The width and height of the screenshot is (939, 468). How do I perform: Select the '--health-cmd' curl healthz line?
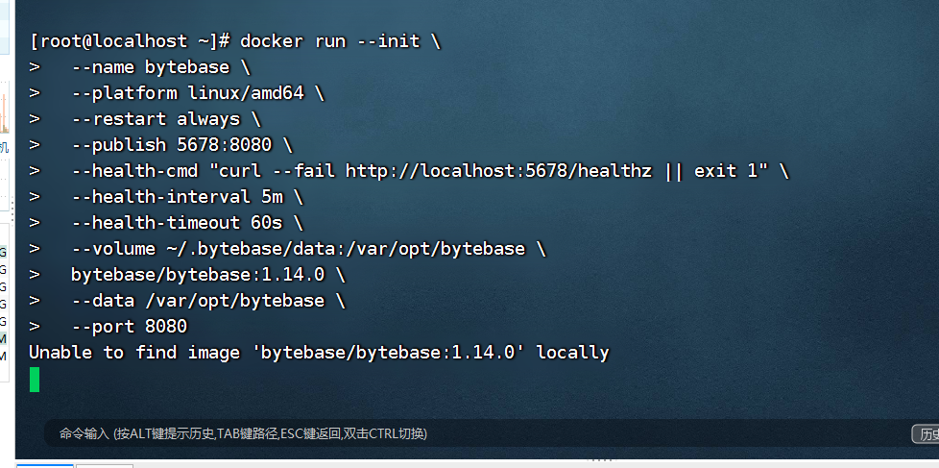pyautogui.click(x=409, y=171)
